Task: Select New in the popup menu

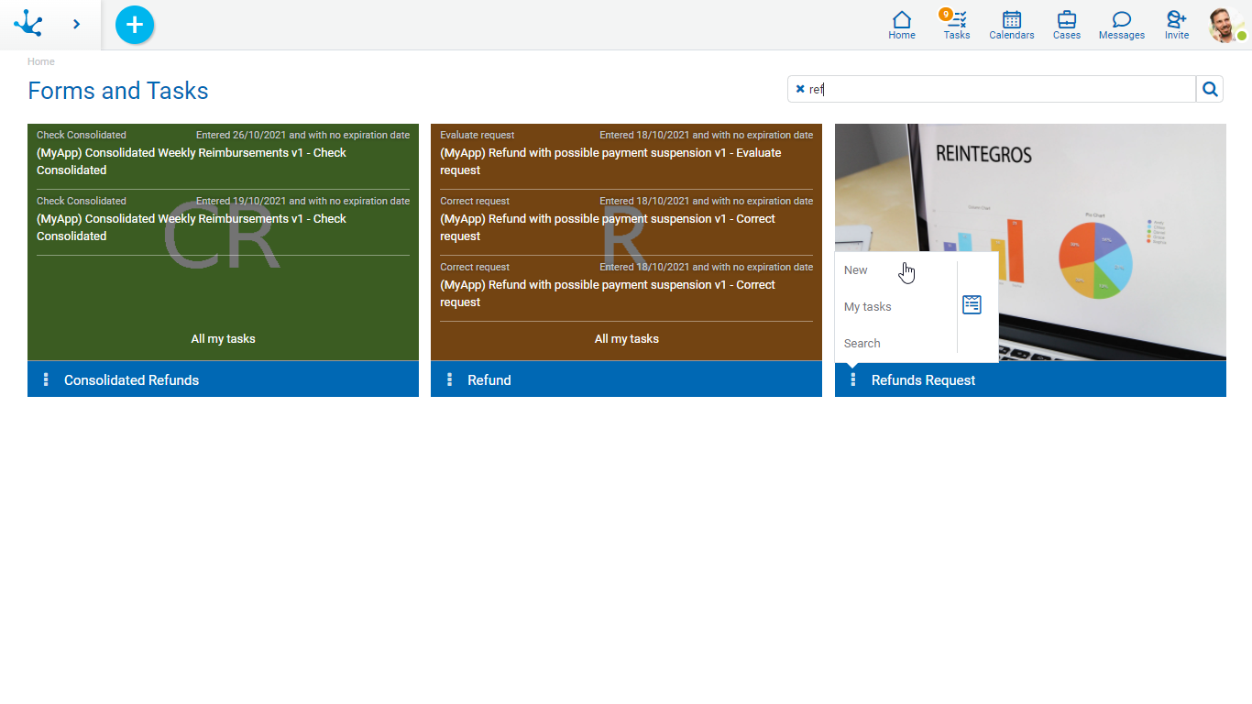Action: (x=856, y=270)
